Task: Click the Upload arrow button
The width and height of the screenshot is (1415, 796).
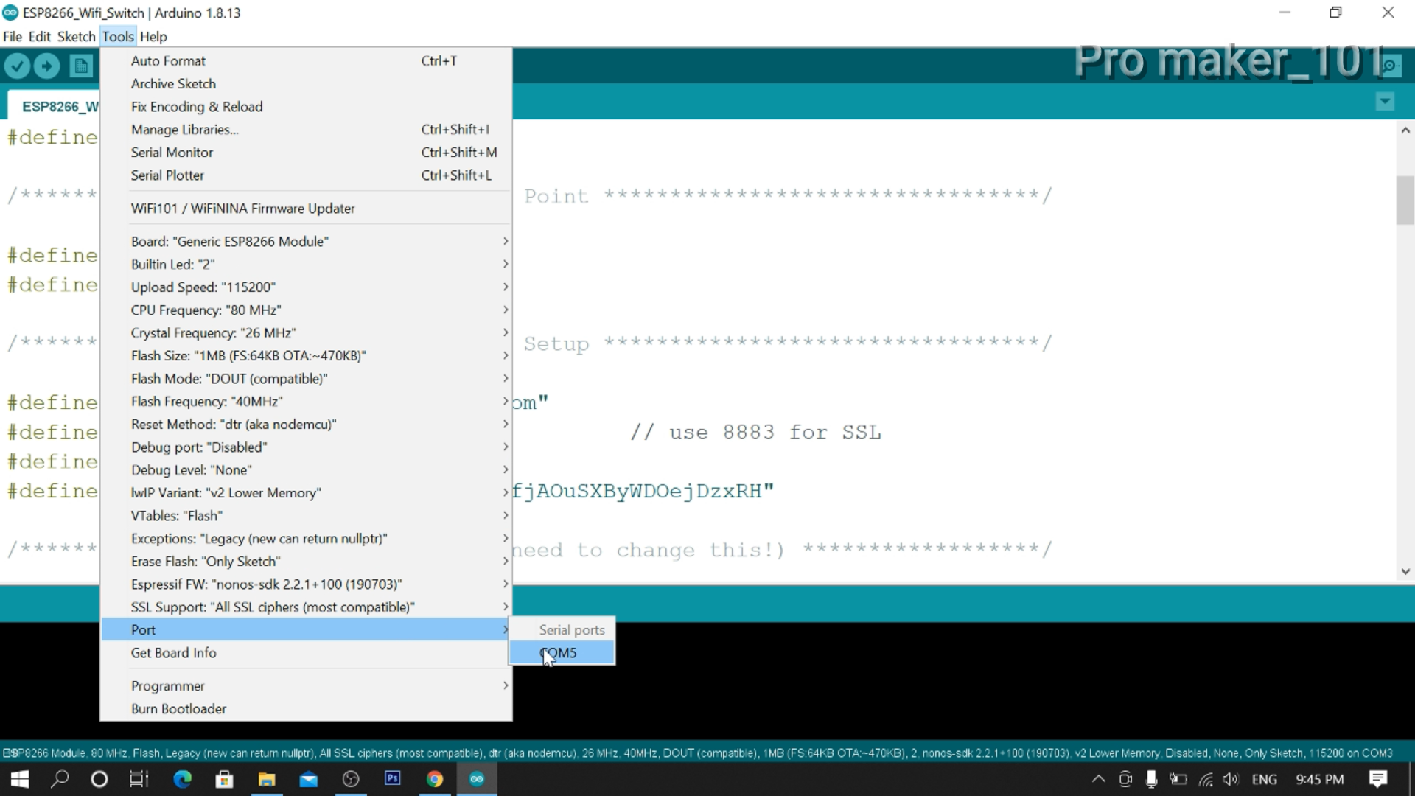Action: point(46,66)
